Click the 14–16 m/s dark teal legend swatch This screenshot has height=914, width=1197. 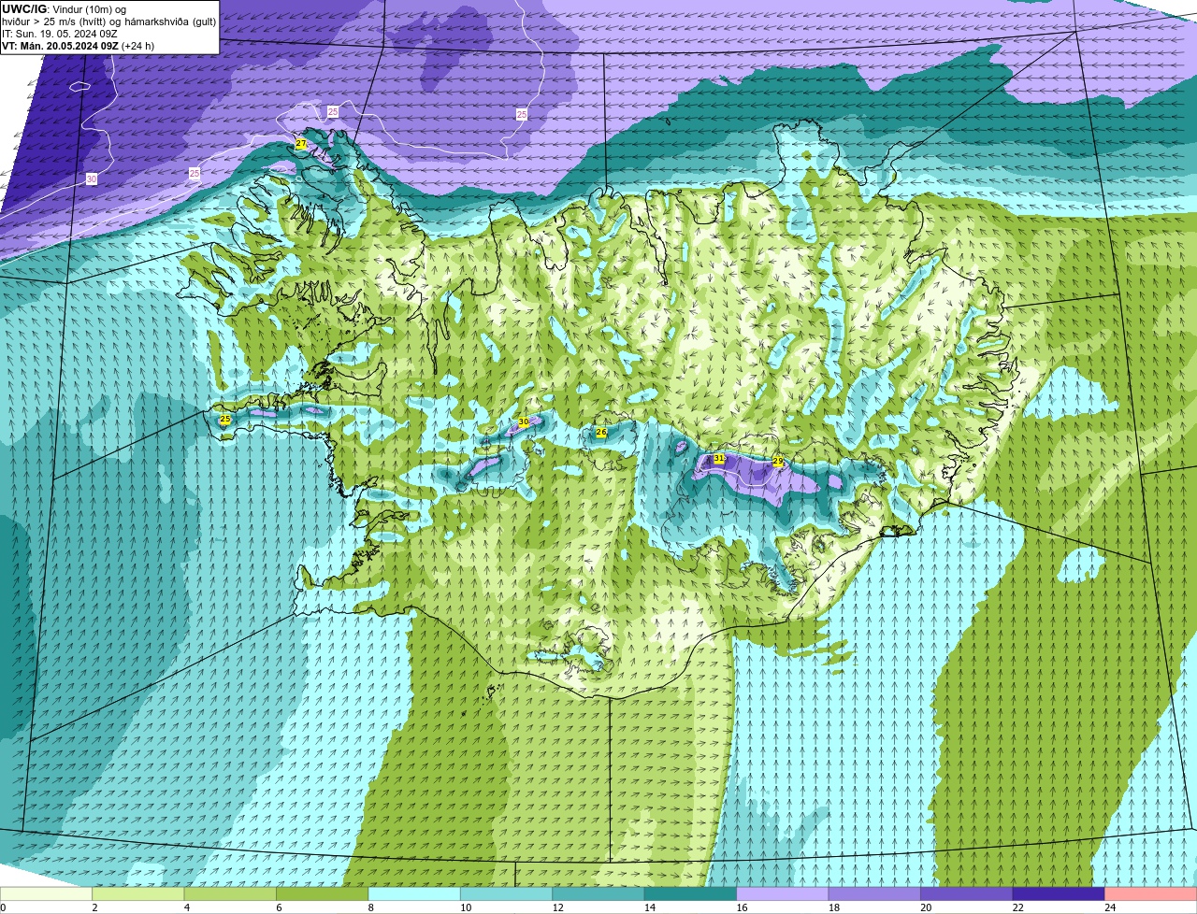click(691, 893)
